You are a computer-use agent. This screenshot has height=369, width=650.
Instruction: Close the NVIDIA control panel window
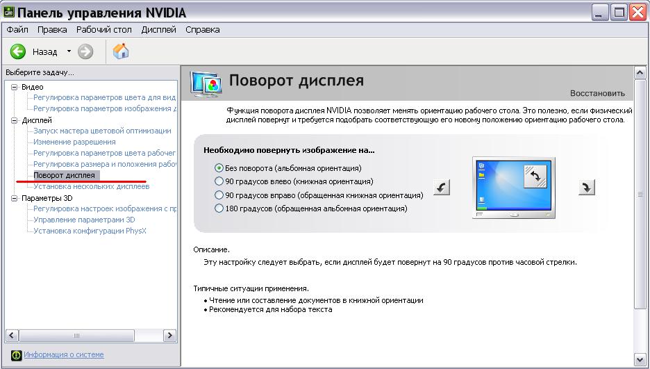click(638, 12)
